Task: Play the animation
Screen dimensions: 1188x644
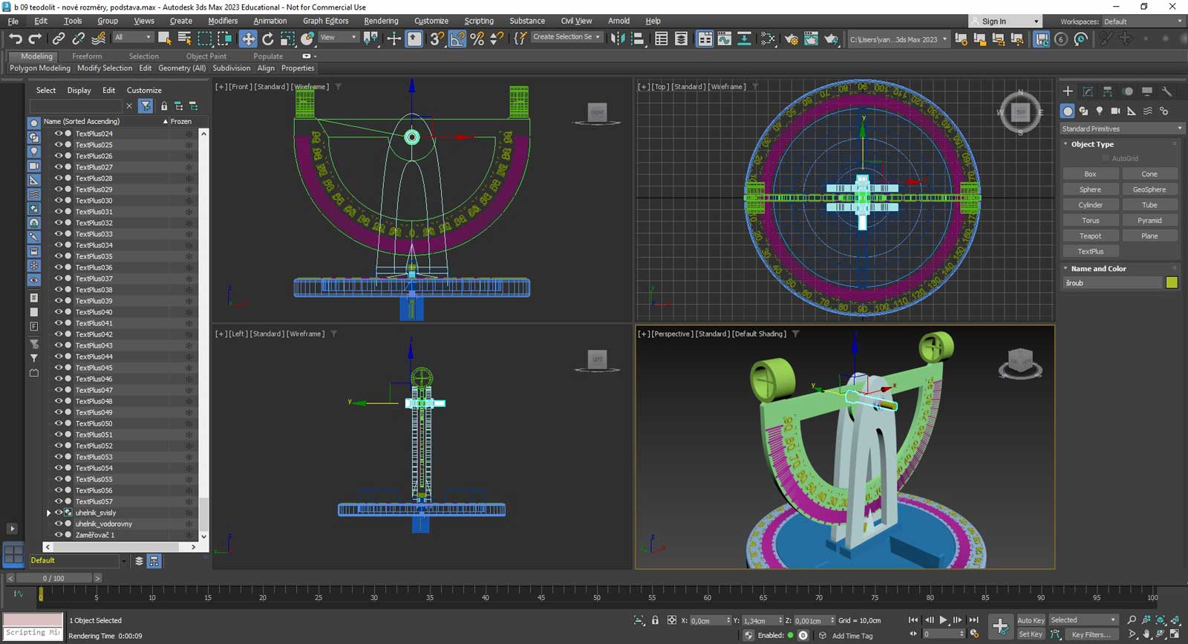Action: click(x=943, y=620)
